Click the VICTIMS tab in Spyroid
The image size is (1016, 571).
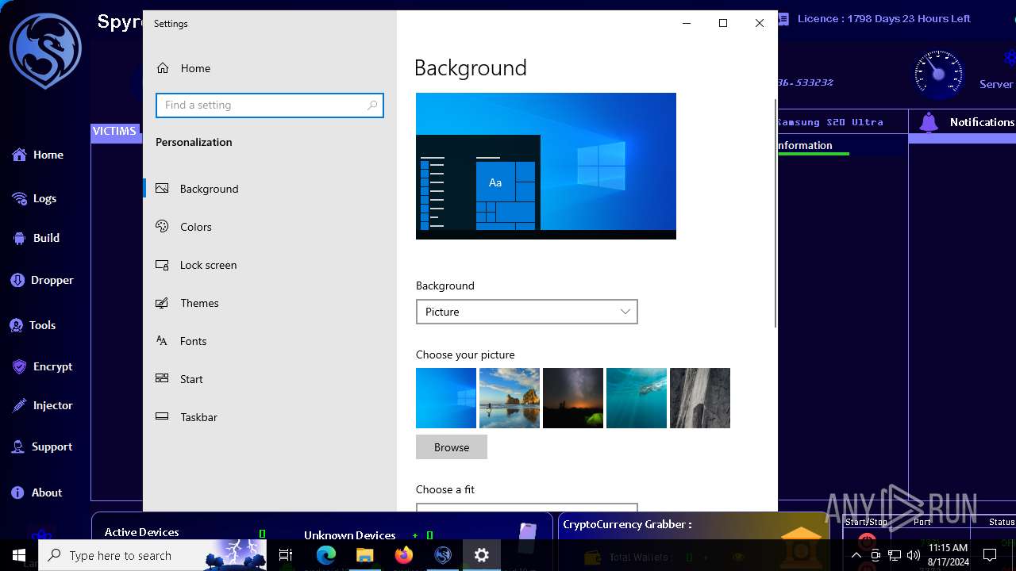[x=114, y=131]
